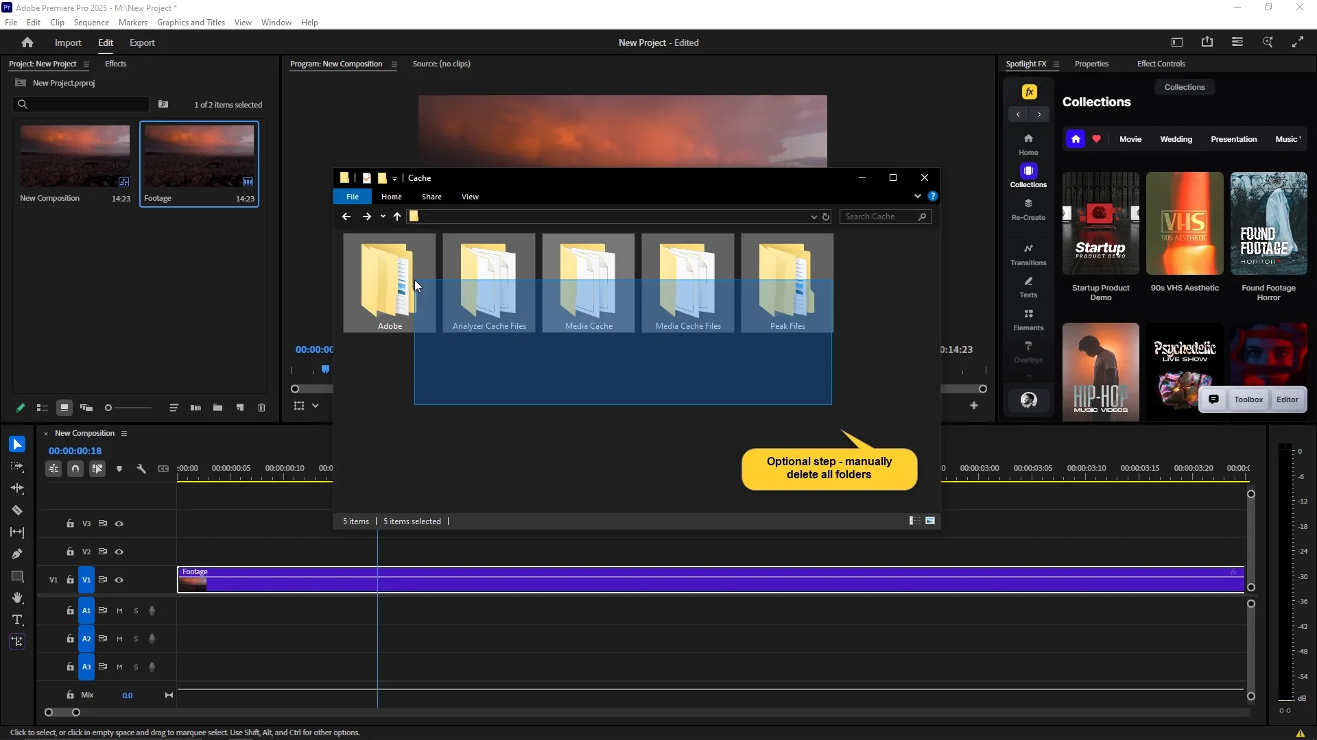Open Transitions in Spotlight FX sidebar
The height and width of the screenshot is (740, 1317).
1028,254
